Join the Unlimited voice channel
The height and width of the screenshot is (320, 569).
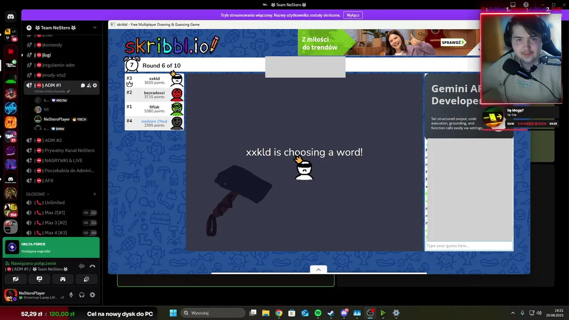tap(61, 203)
